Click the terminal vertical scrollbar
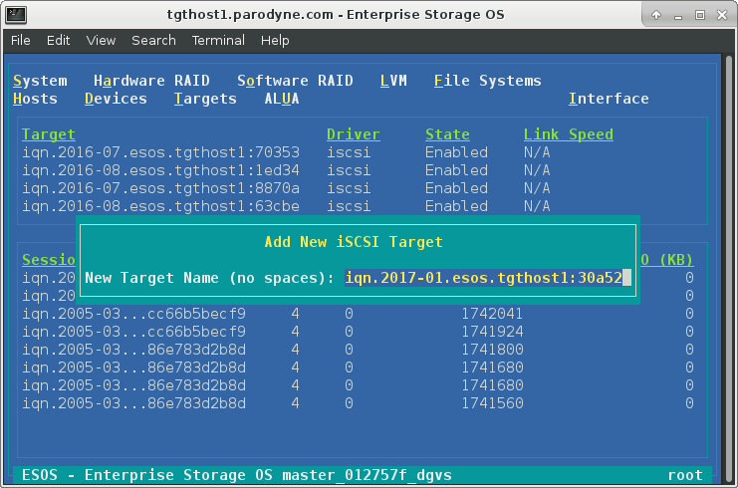The image size is (738, 488). [729, 268]
